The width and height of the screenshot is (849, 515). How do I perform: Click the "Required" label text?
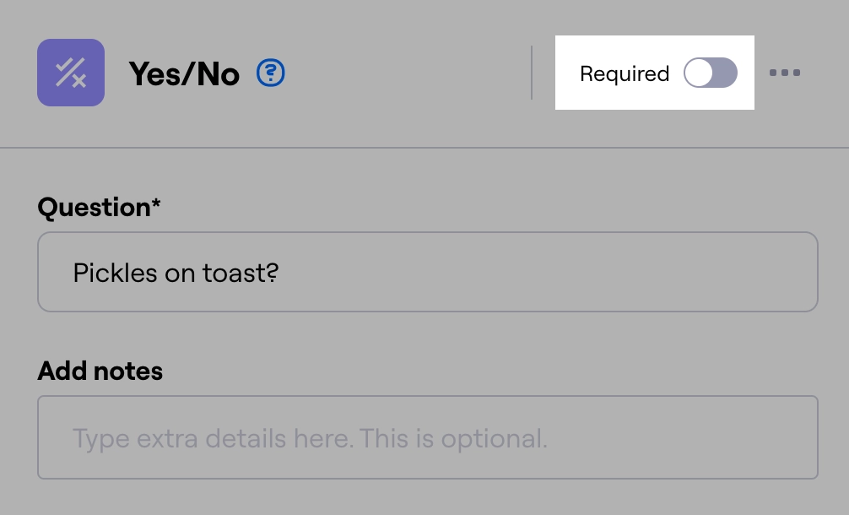click(x=625, y=74)
